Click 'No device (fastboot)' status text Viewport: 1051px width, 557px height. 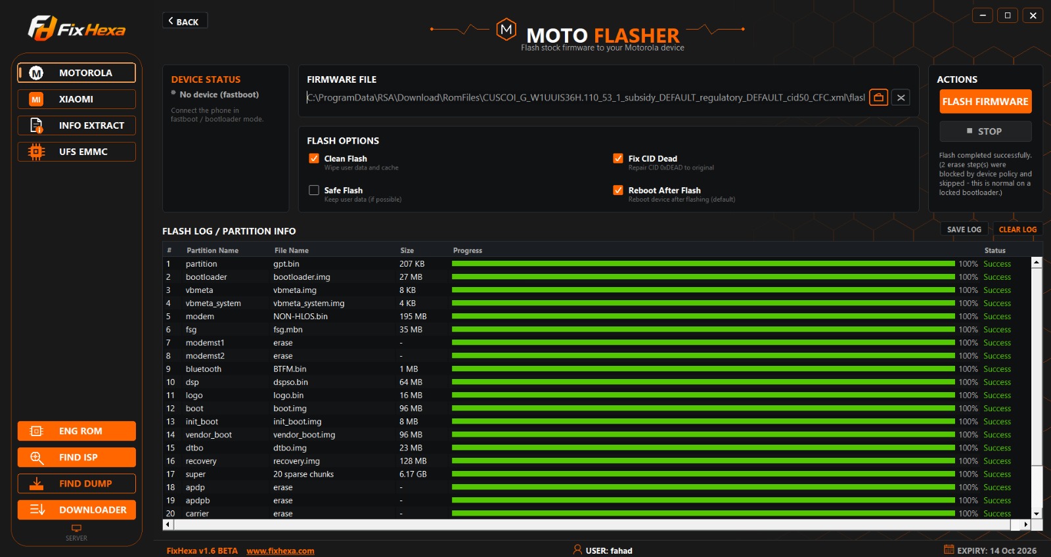219,95
